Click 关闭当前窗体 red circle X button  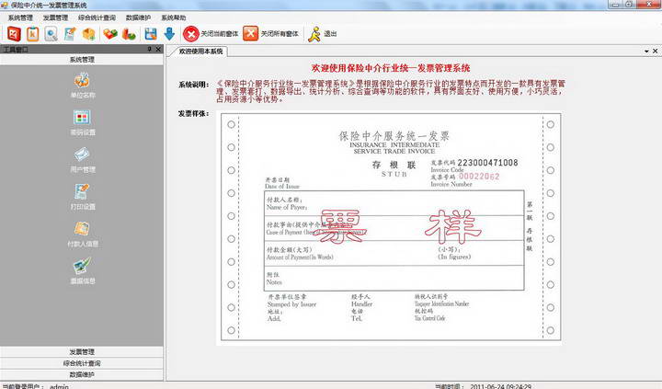point(211,34)
